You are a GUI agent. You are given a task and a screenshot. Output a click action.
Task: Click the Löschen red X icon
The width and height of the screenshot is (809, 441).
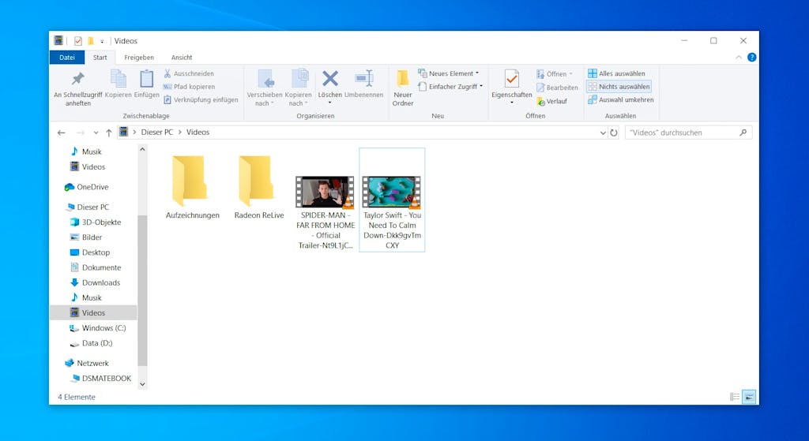(x=330, y=79)
